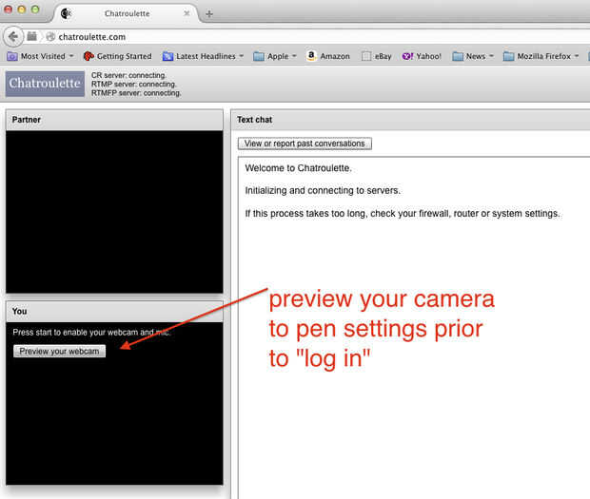The width and height of the screenshot is (590, 499).
Task: Click the 'RTMP server: connecting.' status text
Action: pyautogui.click(x=133, y=84)
